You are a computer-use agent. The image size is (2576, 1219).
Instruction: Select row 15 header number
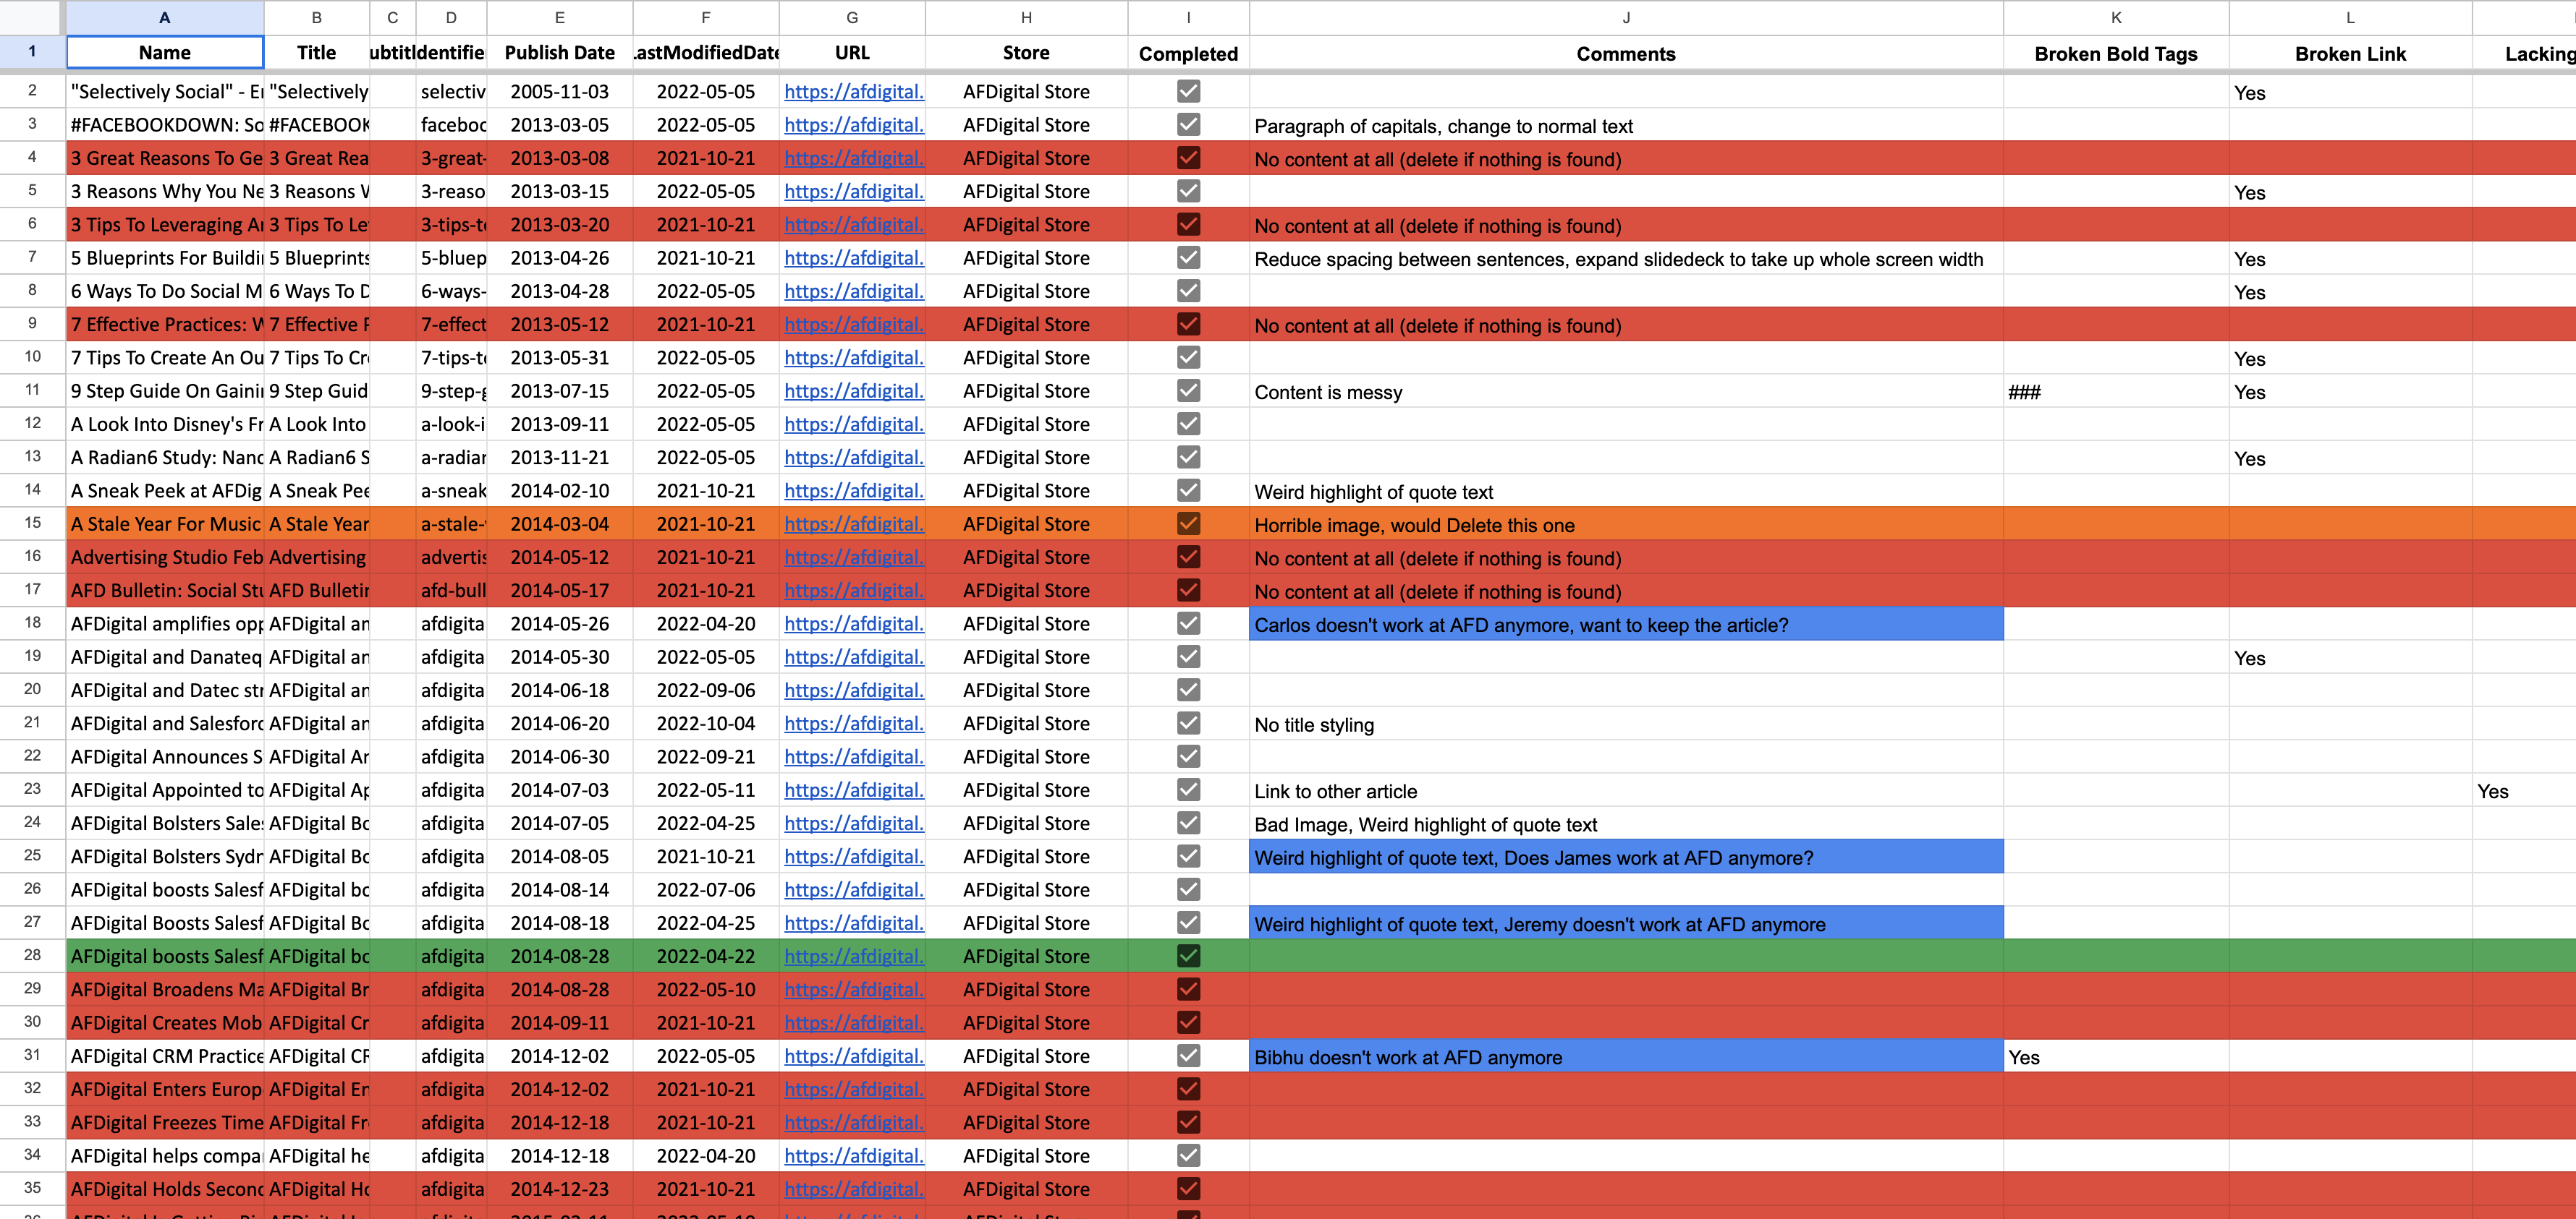(32, 523)
